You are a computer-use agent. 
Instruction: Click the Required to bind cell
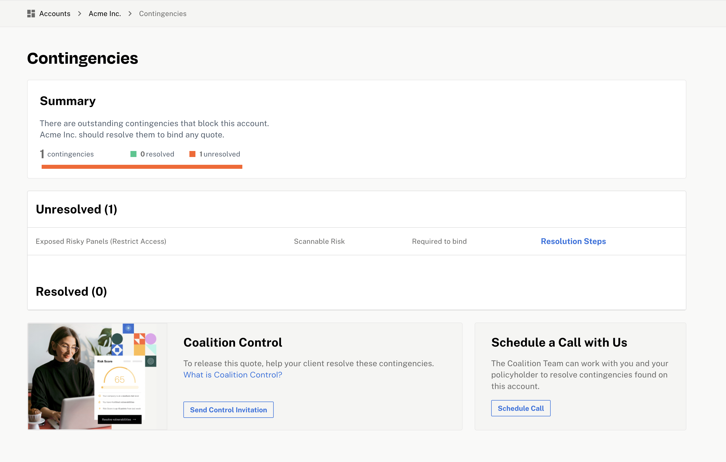coord(439,241)
